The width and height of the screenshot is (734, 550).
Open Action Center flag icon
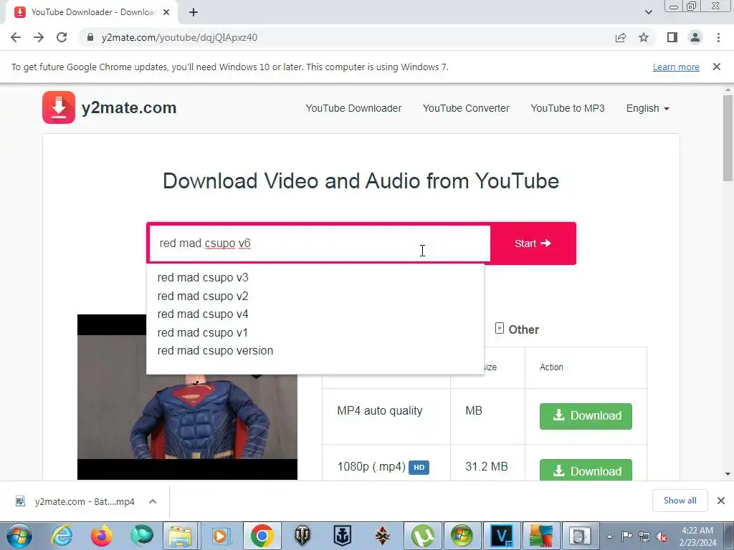[626, 536]
